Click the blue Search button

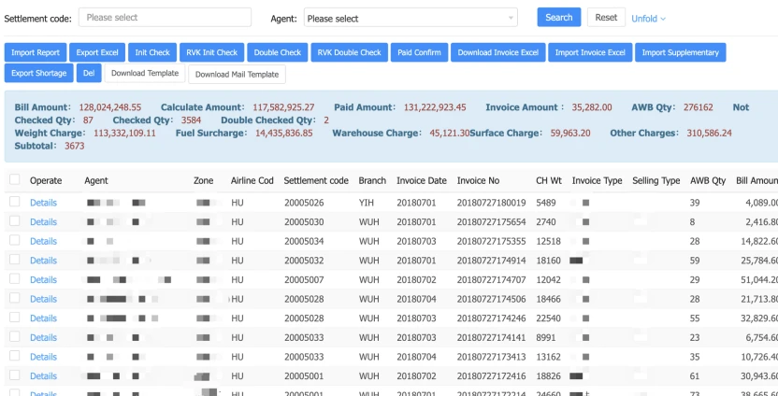click(x=558, y=18)
